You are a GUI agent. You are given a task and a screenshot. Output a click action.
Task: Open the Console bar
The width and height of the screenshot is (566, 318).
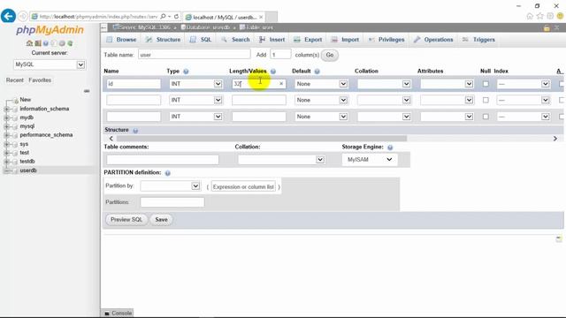point(118,313)
